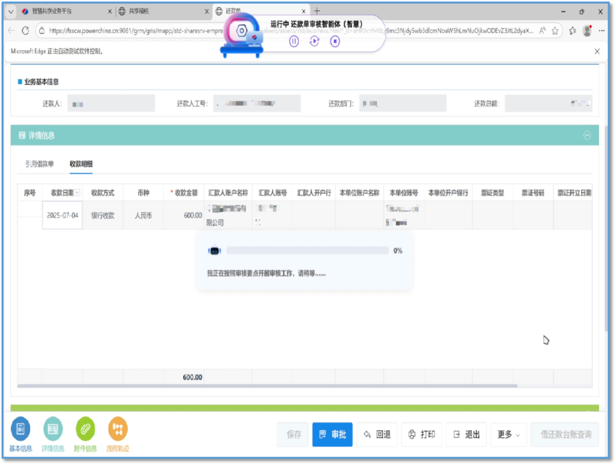
Task: Go back using browser back arrow
Action: tap(11, 31)
